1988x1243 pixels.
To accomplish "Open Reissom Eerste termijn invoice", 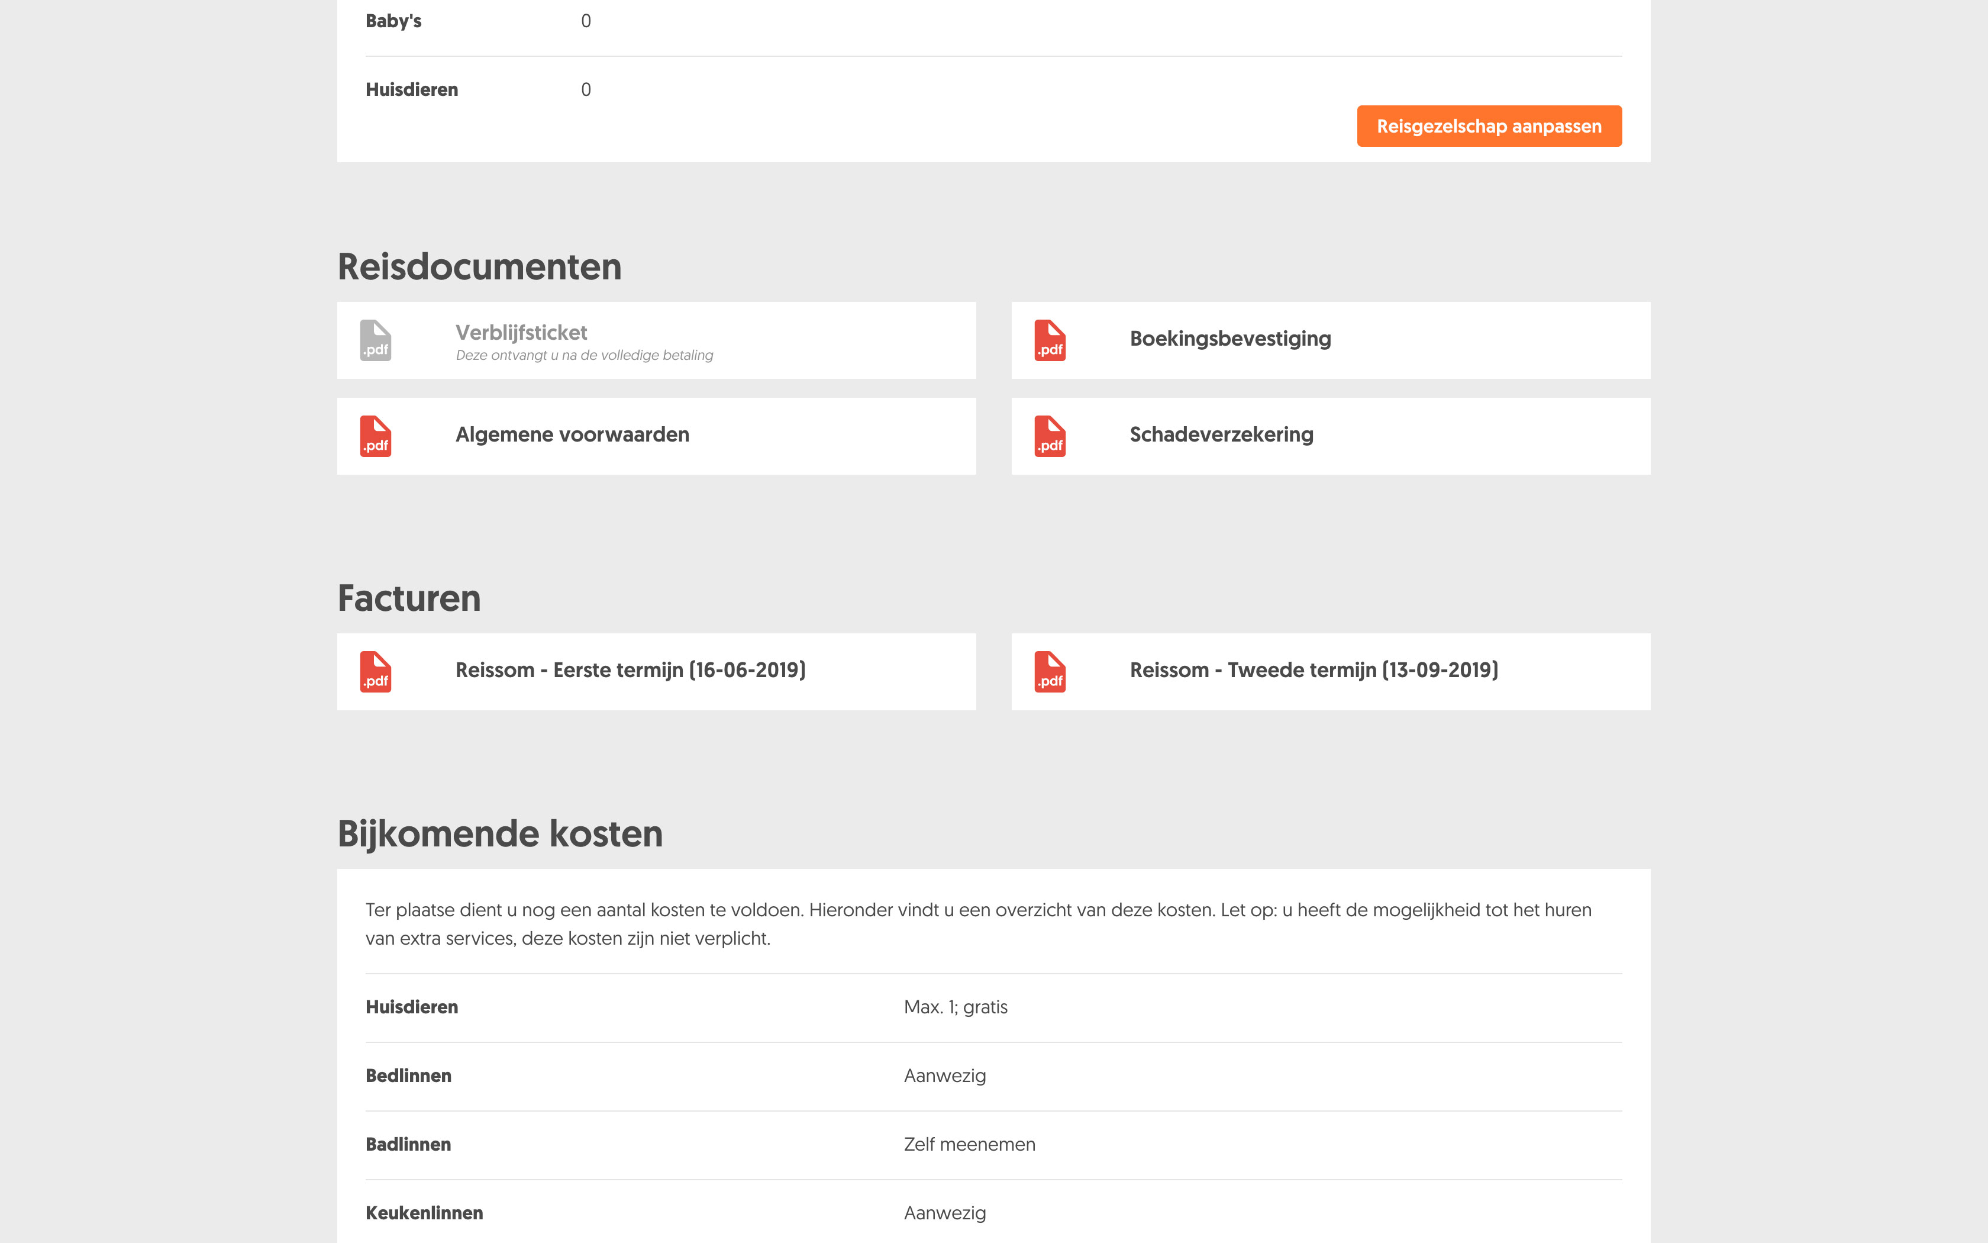I will [x=630, y=670].
